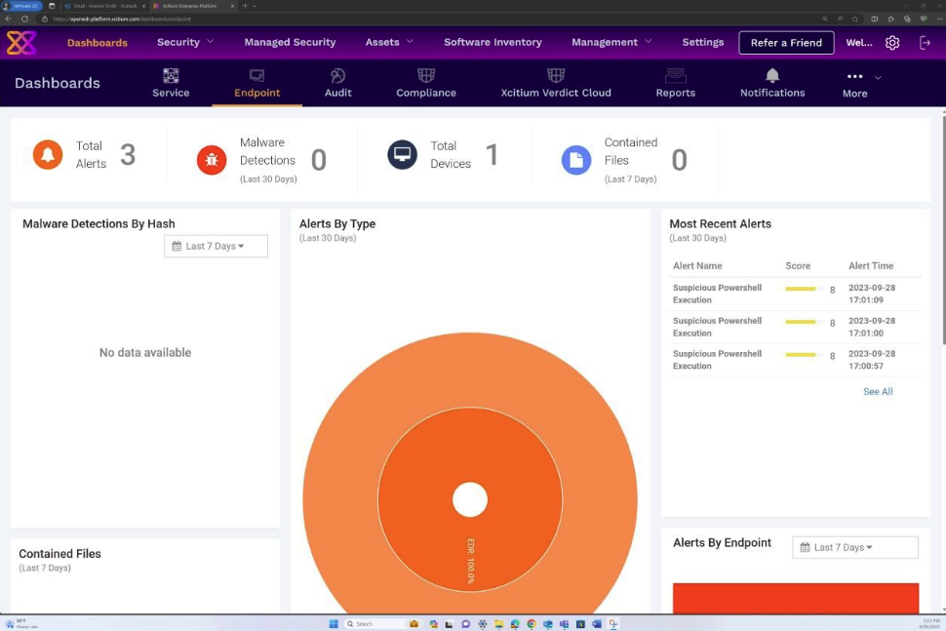The width and height of the screenshot is (946, 631).
Task: Open Xcitium Verdict Cloud dashboard
Action: [556, 83]
